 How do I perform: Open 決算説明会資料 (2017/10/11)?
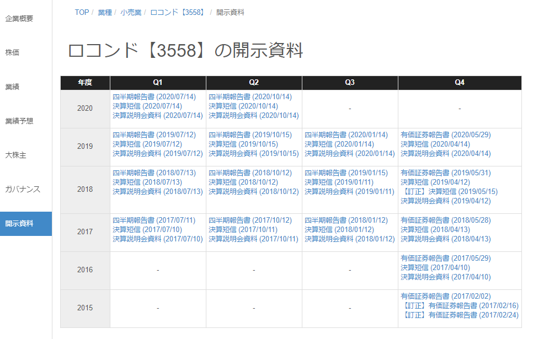(x=254, y=239)
